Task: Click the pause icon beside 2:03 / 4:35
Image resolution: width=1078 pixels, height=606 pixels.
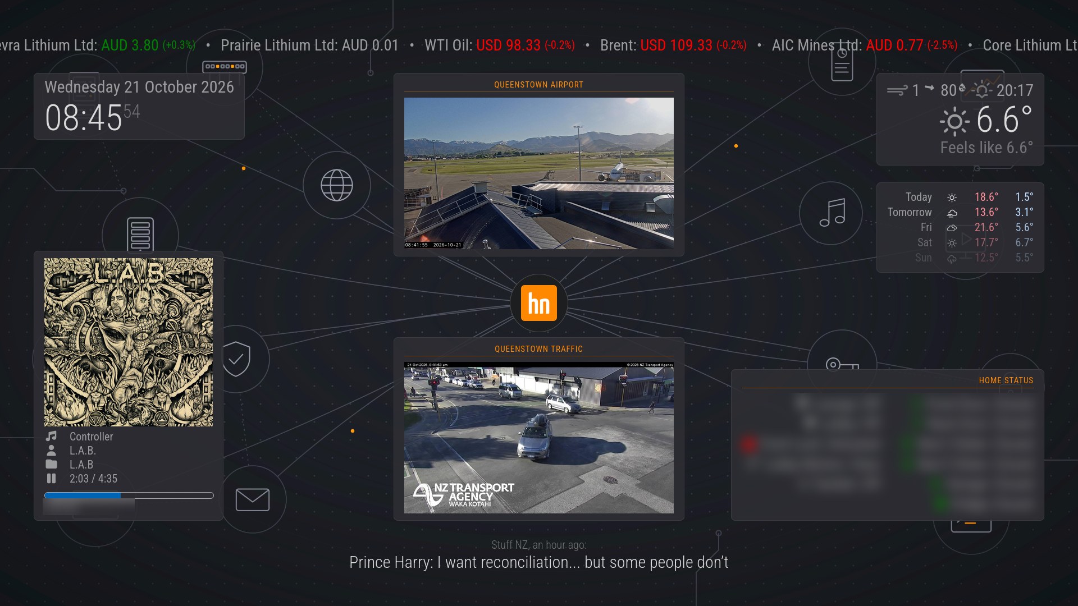Action: (x=51, y=479)
